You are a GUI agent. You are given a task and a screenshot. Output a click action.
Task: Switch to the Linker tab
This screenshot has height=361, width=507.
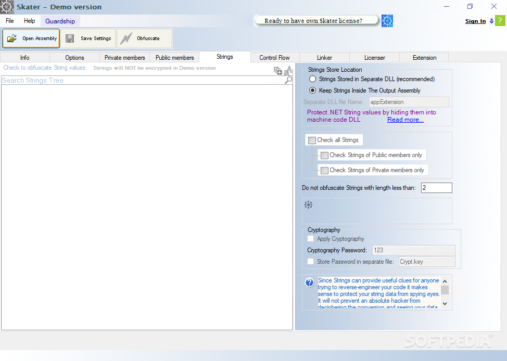[324, 58]
